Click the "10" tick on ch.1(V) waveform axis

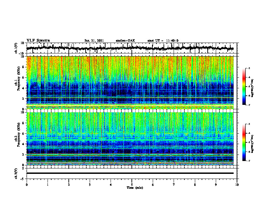point(23,43)
